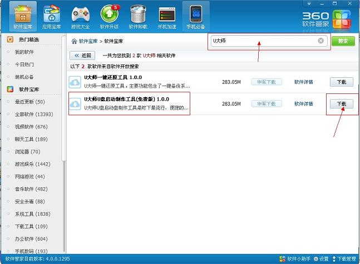Open 设置 gear in the status bar

321,259
